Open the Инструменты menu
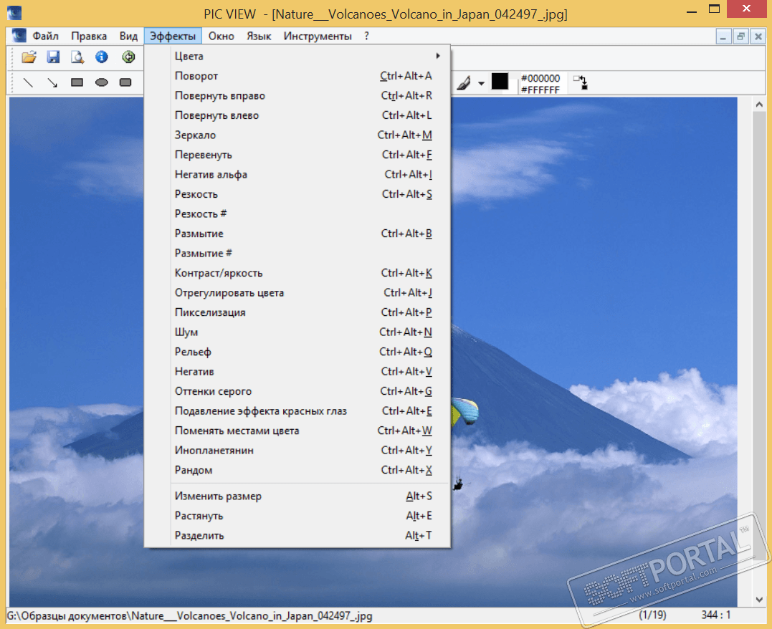Image resolution: width=772 pixels, height=629 pixels. coord(318,36)
